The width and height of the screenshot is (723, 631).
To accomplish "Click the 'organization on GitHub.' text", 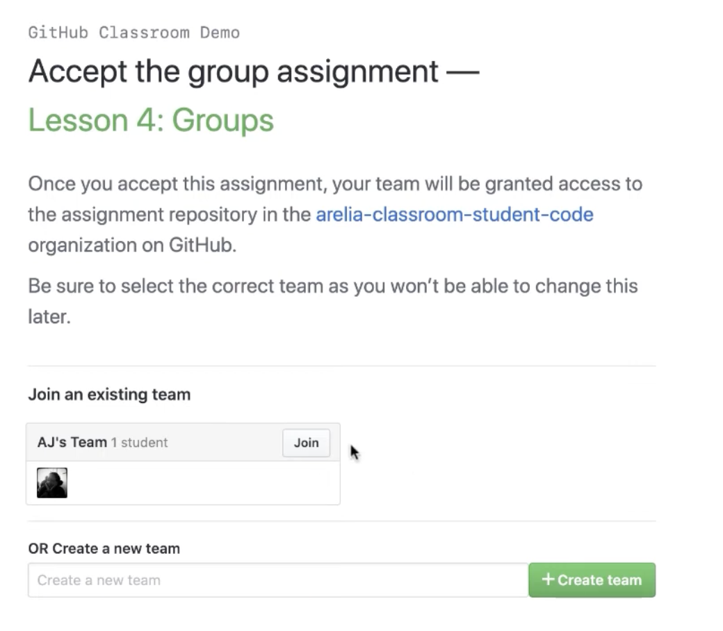I will point(132,245).
